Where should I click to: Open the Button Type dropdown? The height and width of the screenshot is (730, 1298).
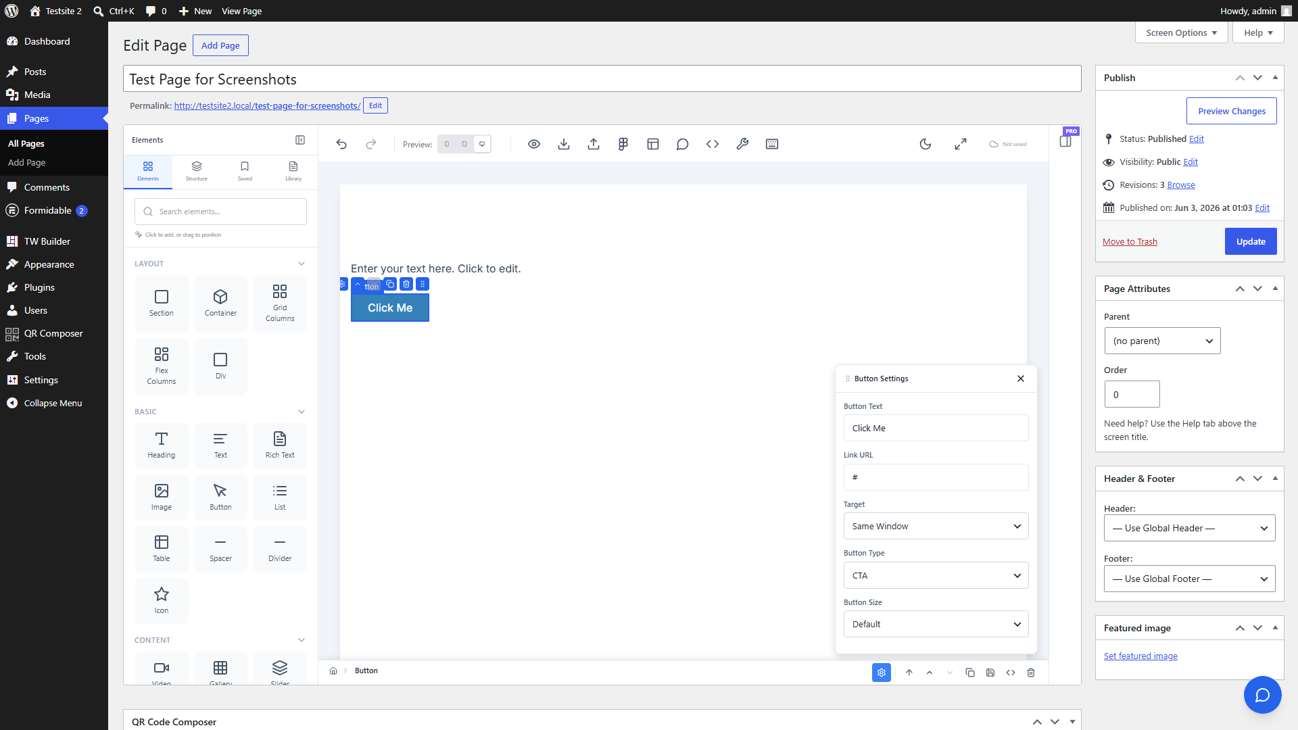click(x=936, y=575)
